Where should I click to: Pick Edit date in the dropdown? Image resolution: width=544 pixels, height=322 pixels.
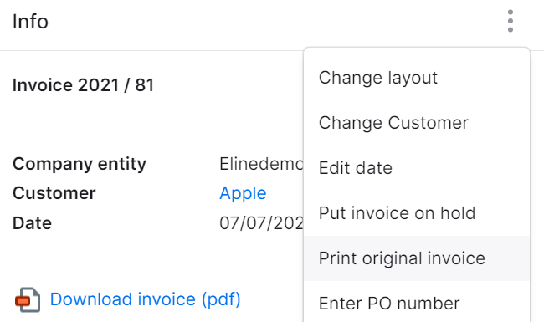click(417, 168)
